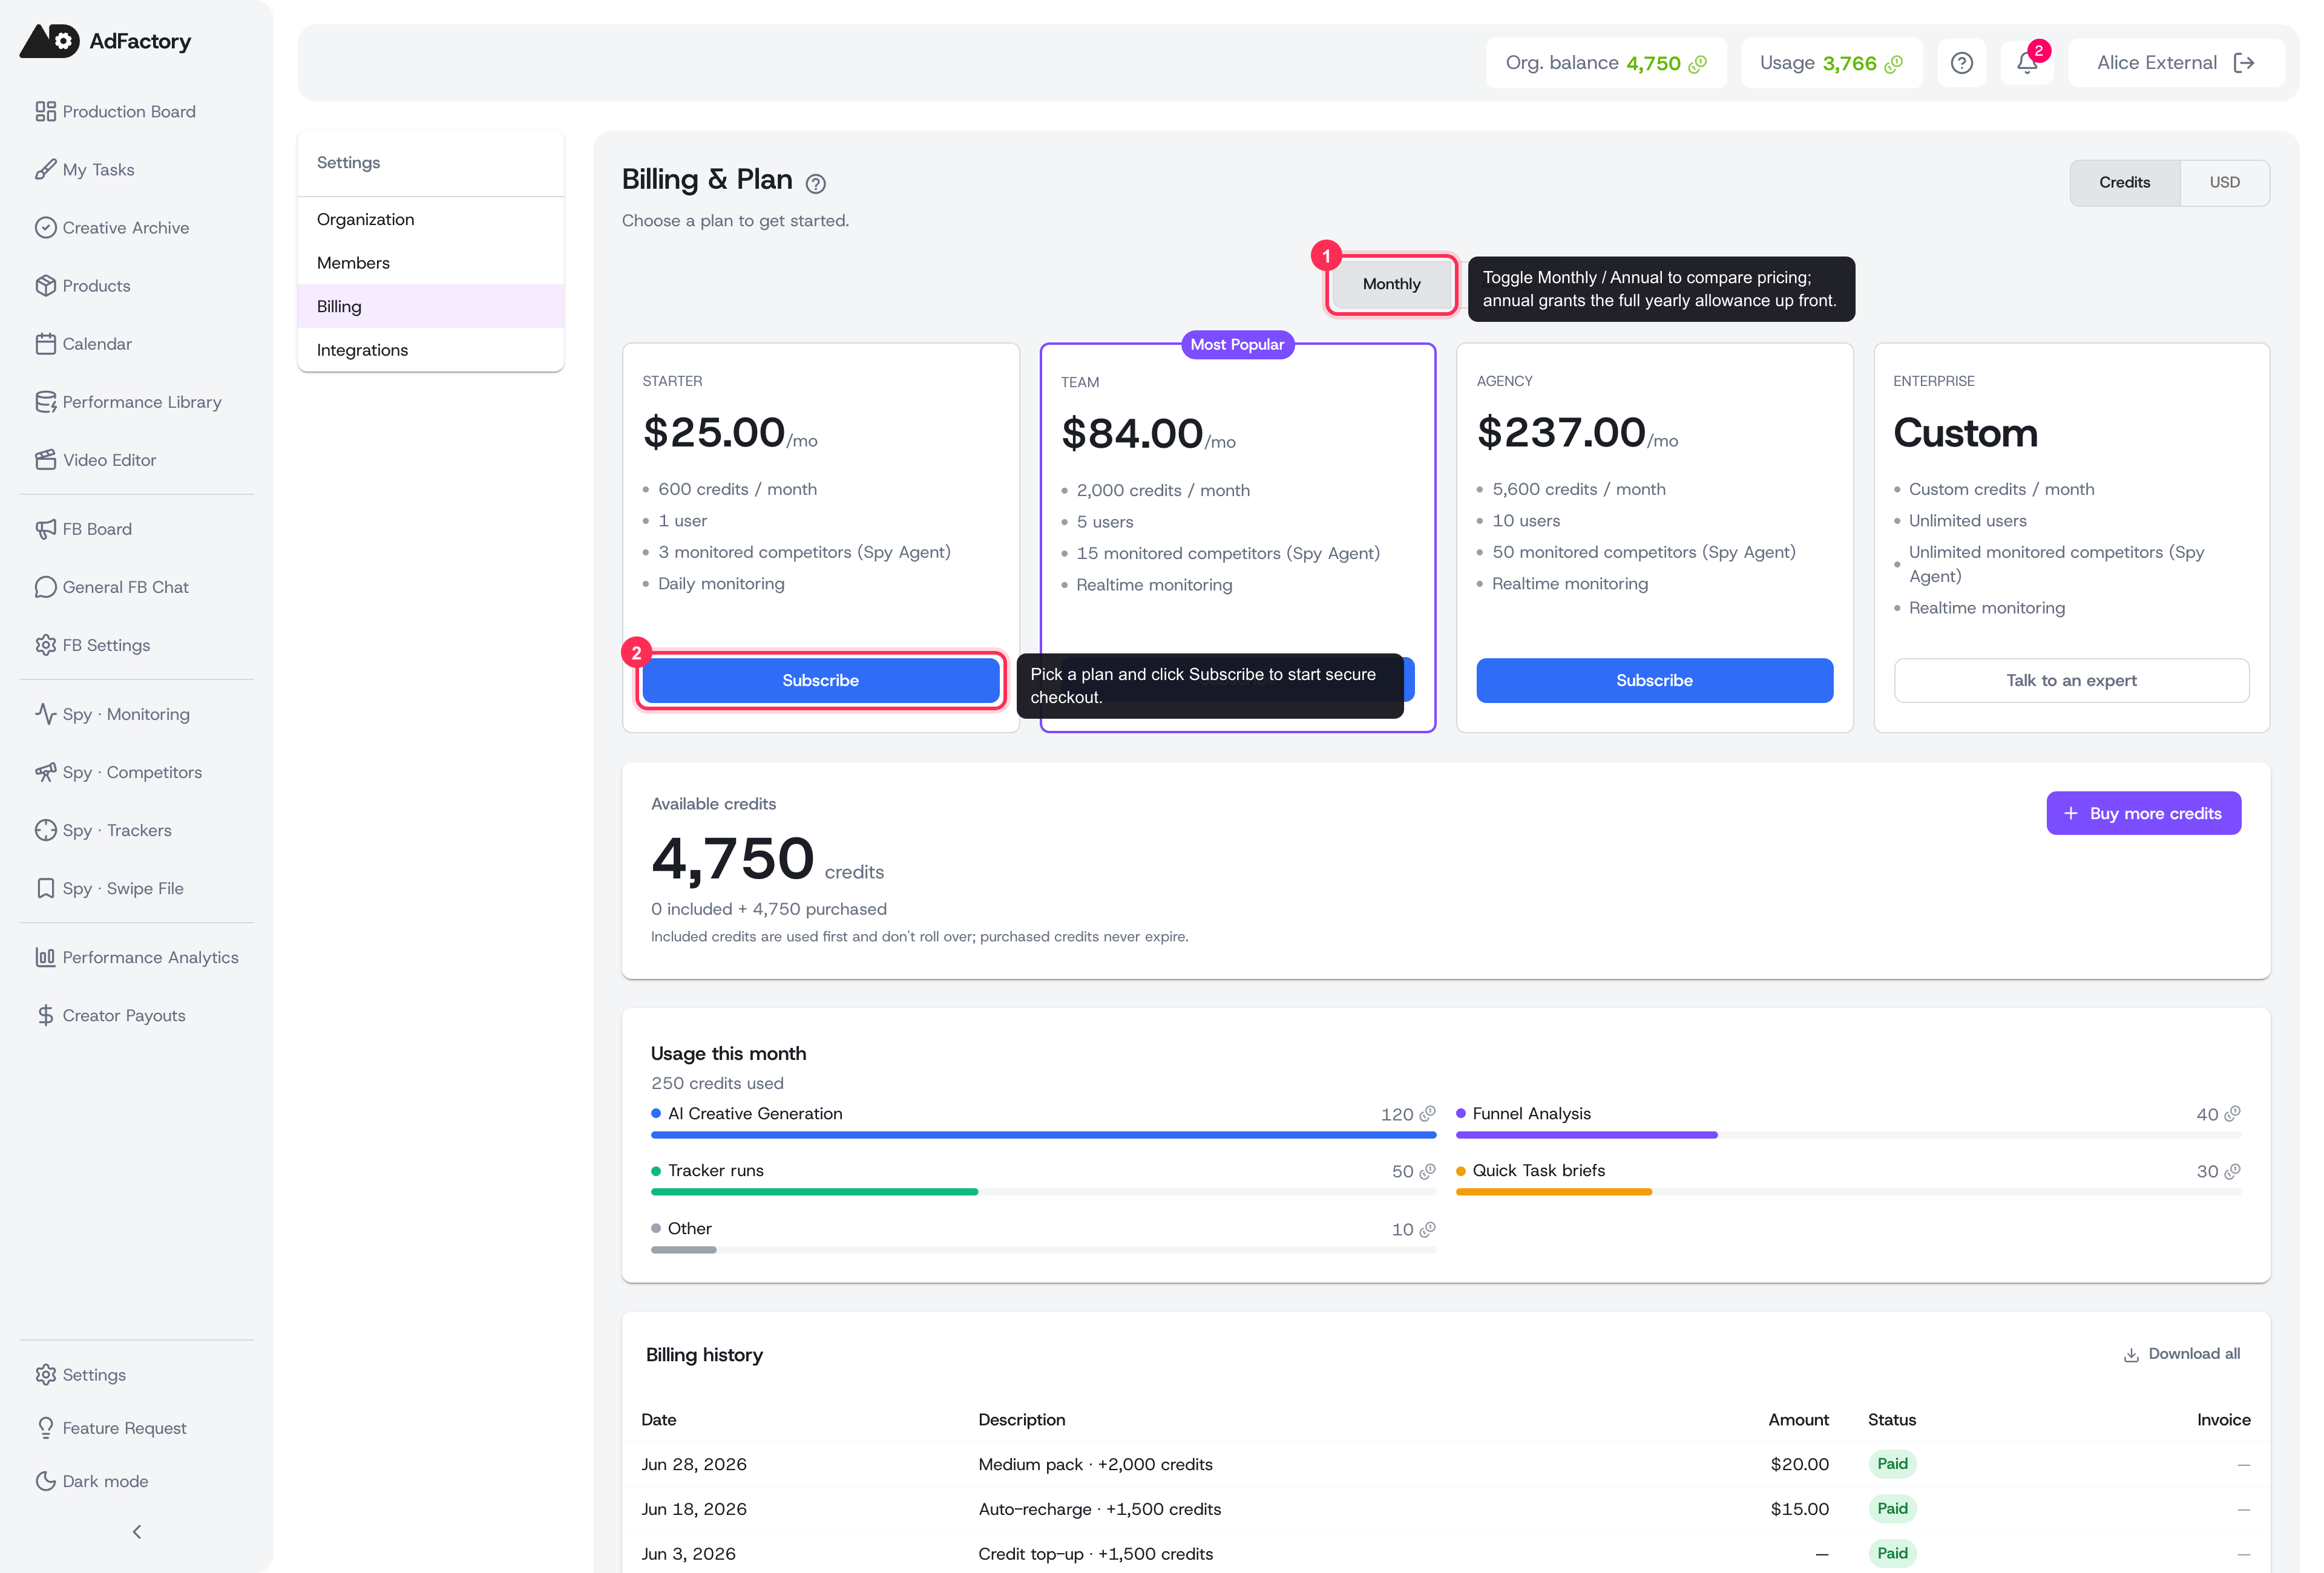Click Paid status for Jun 28, 2026

click(x=1892, y=1463)
